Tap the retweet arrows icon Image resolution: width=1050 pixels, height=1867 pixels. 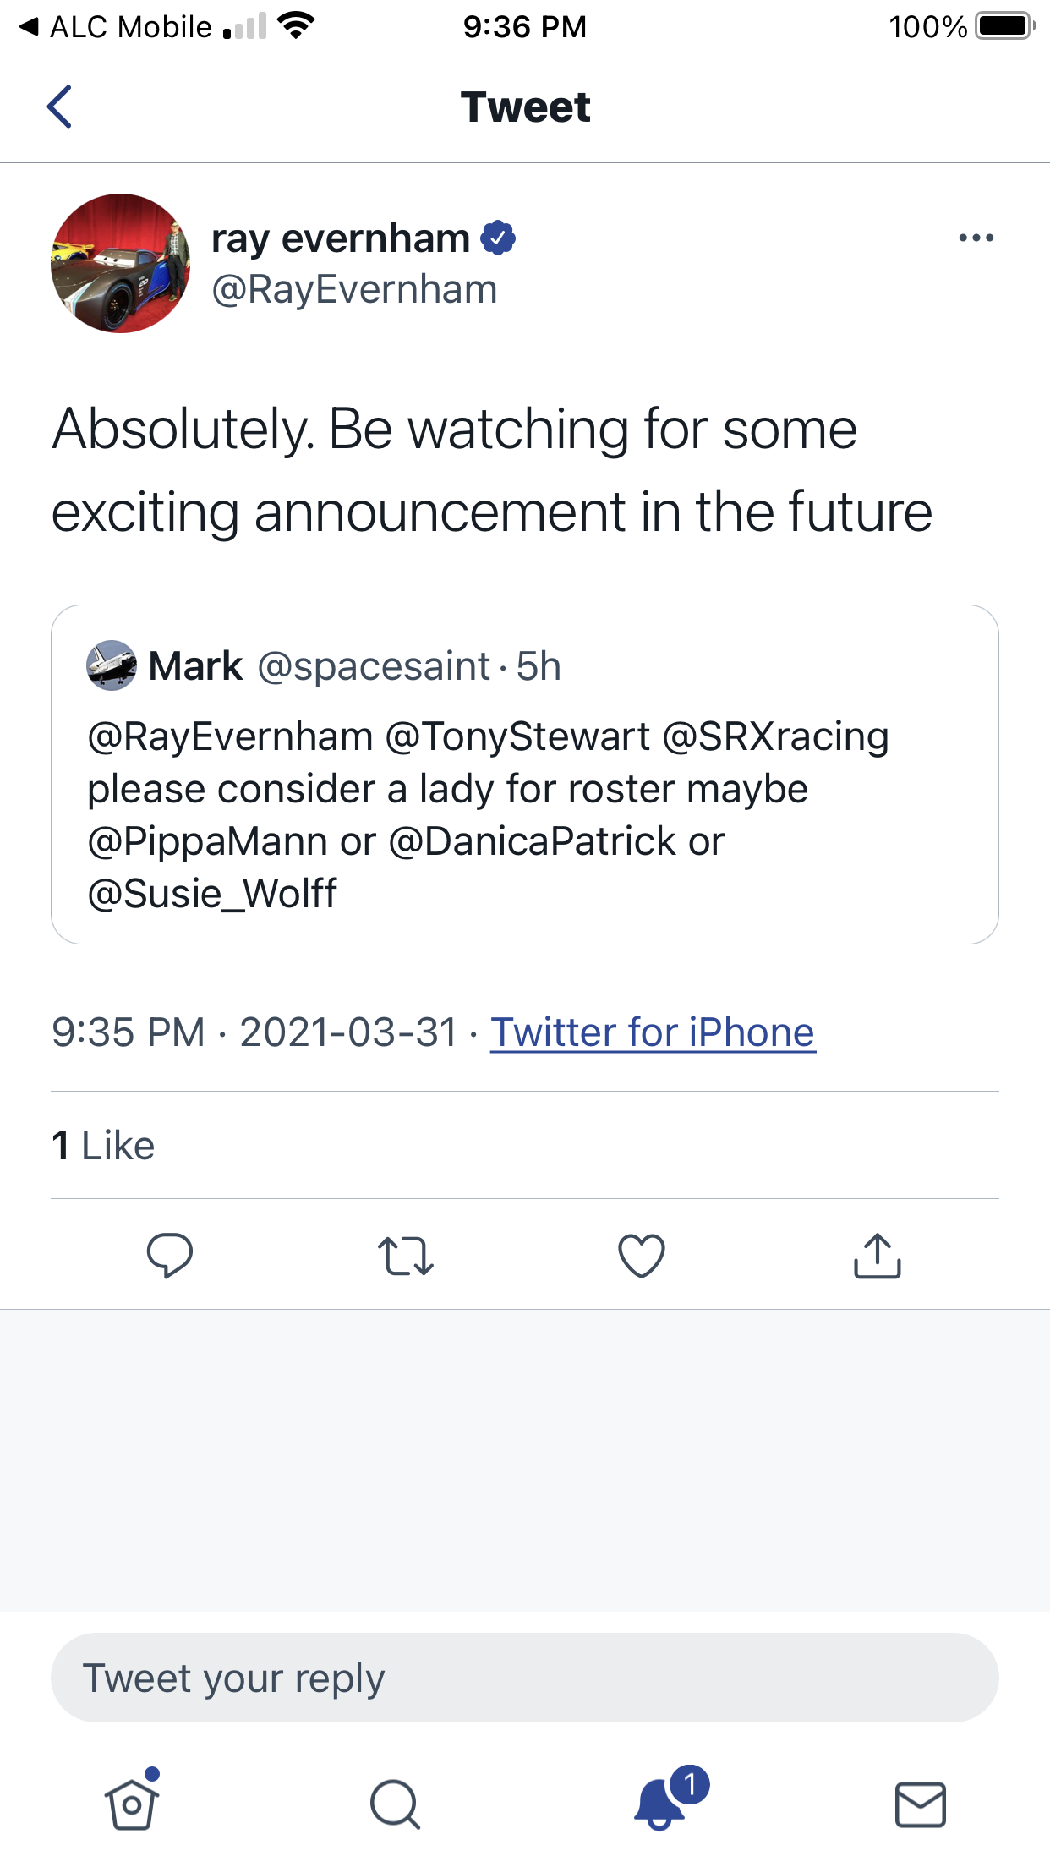point(406,1256)
